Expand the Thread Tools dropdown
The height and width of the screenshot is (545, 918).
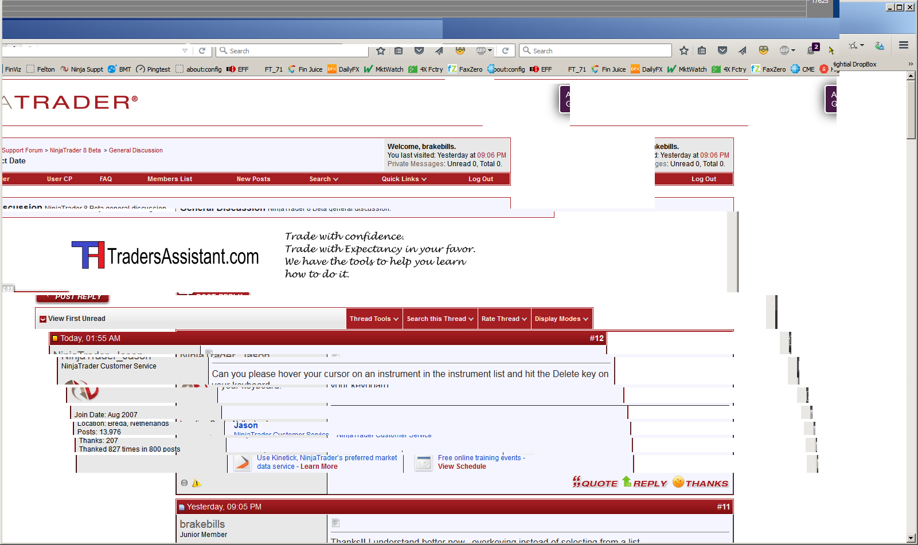pos(374,319)
